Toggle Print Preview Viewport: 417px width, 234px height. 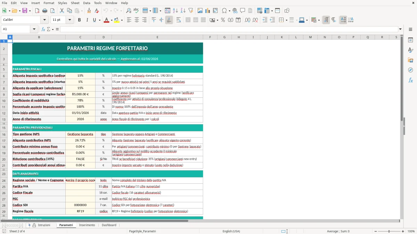(x=52, y=11)
